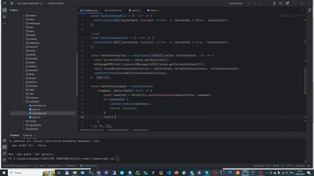Image resolution: width=314 pixels, height=176 pixels.
Task: Switch to the constants.tsx tab
Action: pyautogui.click(x=113, y=10)
